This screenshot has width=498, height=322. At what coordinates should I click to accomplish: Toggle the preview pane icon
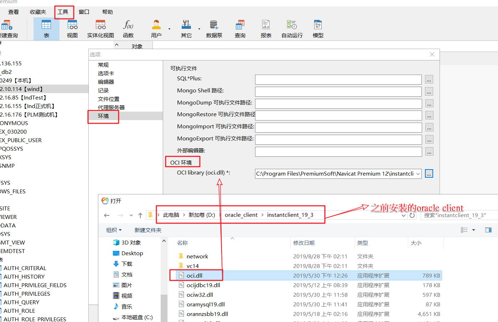488,230
